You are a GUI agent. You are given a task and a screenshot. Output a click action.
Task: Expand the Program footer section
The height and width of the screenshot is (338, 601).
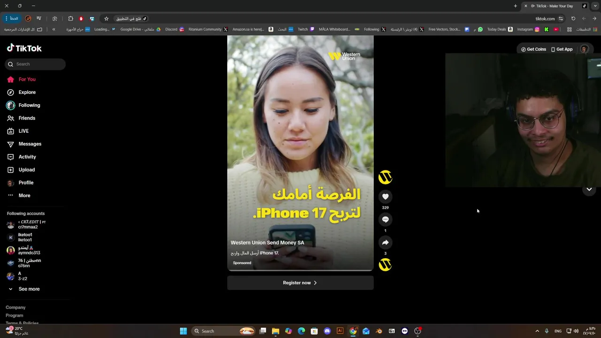tap(14, 315)
